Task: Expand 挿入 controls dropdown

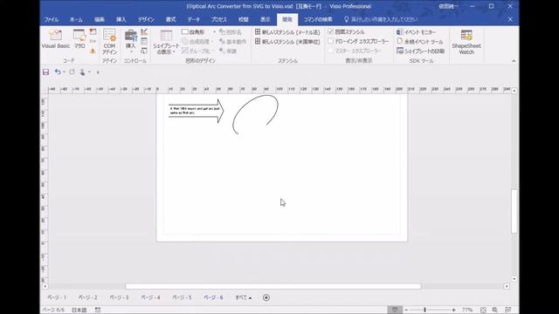Action: 131,52
